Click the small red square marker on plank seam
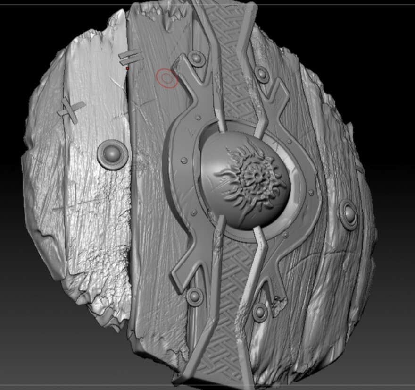Screen dimensions: 415x390 (127, 67)
